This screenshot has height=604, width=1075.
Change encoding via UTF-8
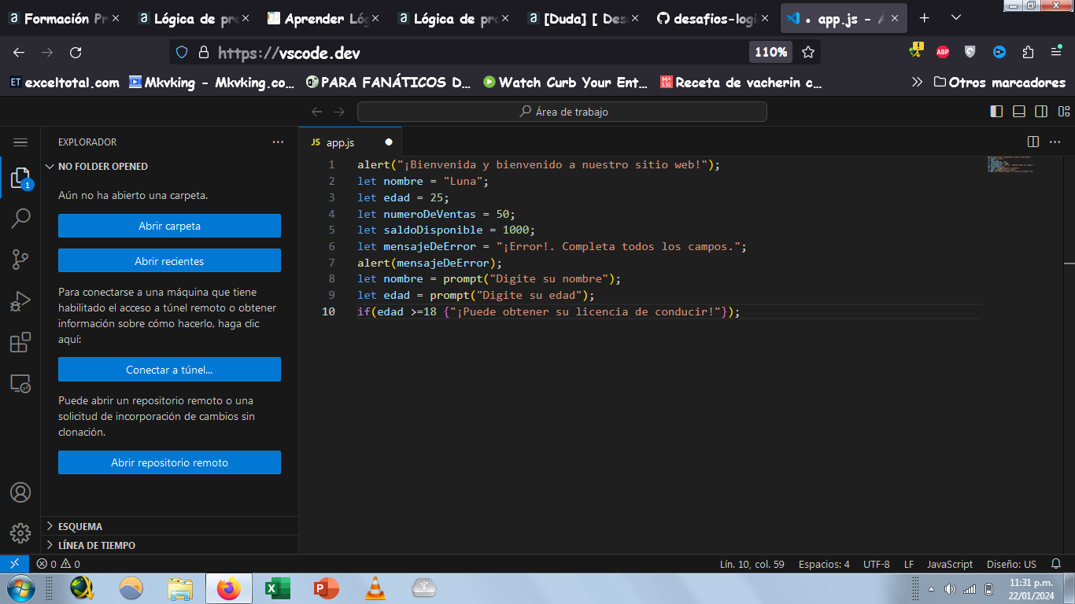[876, 564]
